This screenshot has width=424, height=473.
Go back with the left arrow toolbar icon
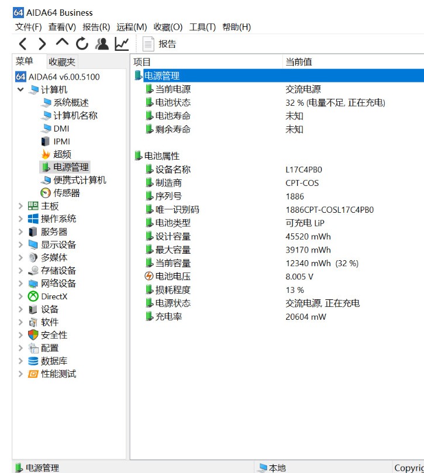[23, 44]
